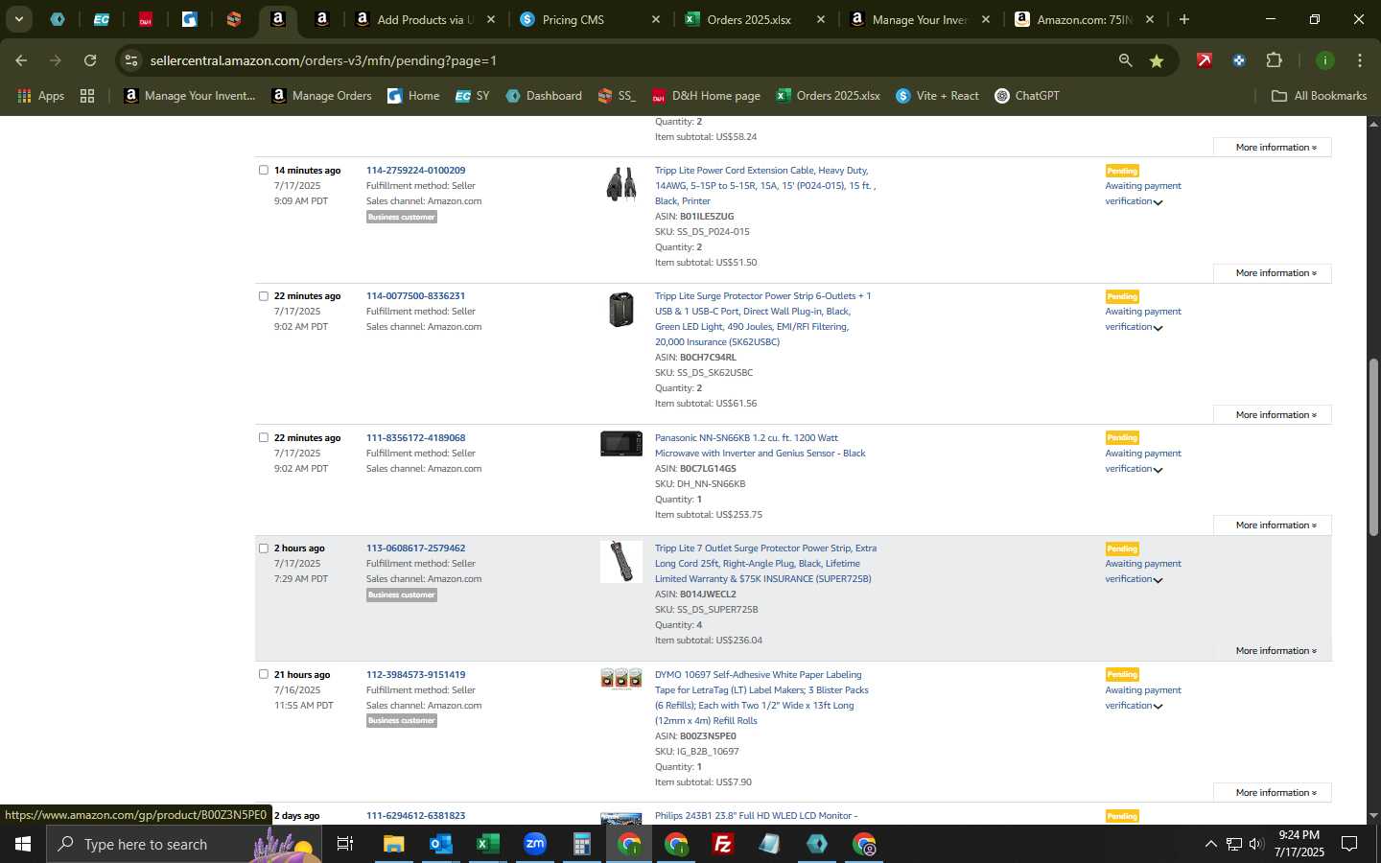Click the red arrow extension icon
1381x863 pixels.
pyautogui.click(x=1204, y=60)
